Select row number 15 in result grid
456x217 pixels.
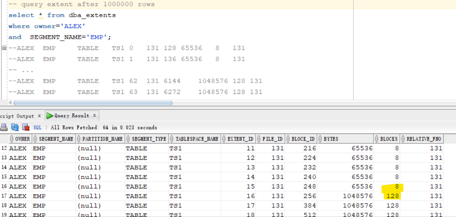coord(4,177)
